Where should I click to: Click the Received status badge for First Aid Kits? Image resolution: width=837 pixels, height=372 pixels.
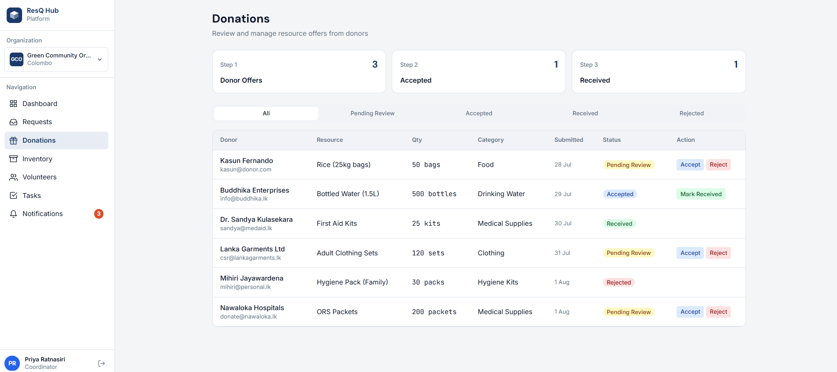tap(619, 224)
